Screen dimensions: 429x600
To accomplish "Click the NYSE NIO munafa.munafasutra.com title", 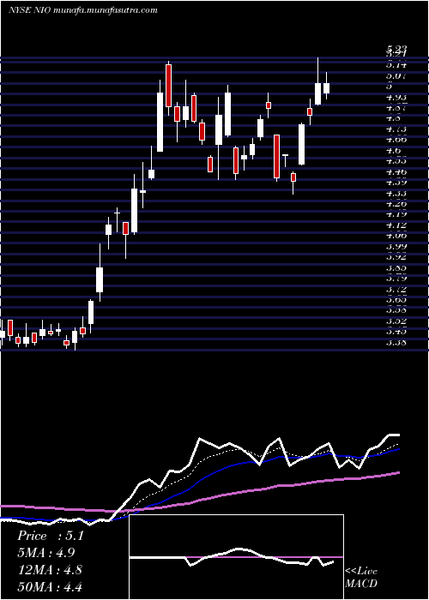I will coord(82,10).
